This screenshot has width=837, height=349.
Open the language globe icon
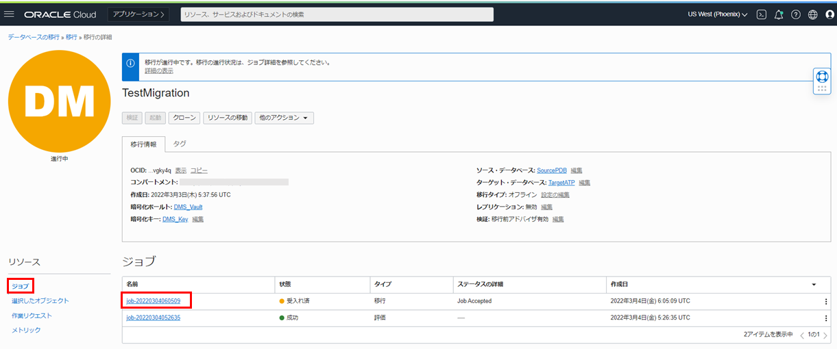pyautogui.click(x=813, y=14)
